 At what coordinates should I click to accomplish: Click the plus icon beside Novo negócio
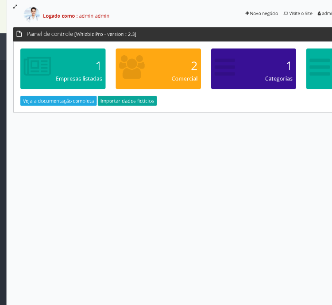[x=247, y=13]
